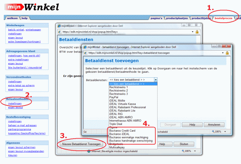Image resolution: width=241 pixels, height=164 pixels.
Task: Select Buckaroo handmatige overschrijving
Action: pos(133,141)
